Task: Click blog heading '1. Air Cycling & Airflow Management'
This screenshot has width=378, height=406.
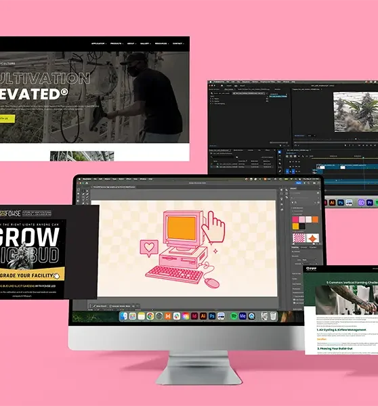Action: [341, 330]
